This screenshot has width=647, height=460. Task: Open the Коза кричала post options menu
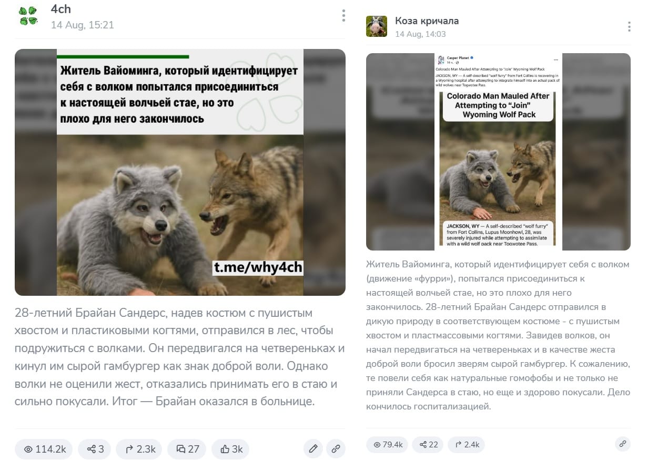coord(629,27)
